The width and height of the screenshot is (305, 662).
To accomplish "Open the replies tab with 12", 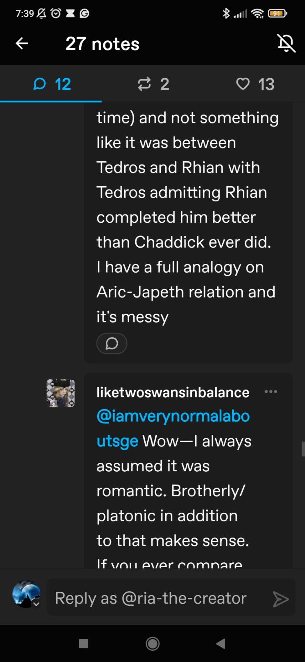I will tap(52, 84).
